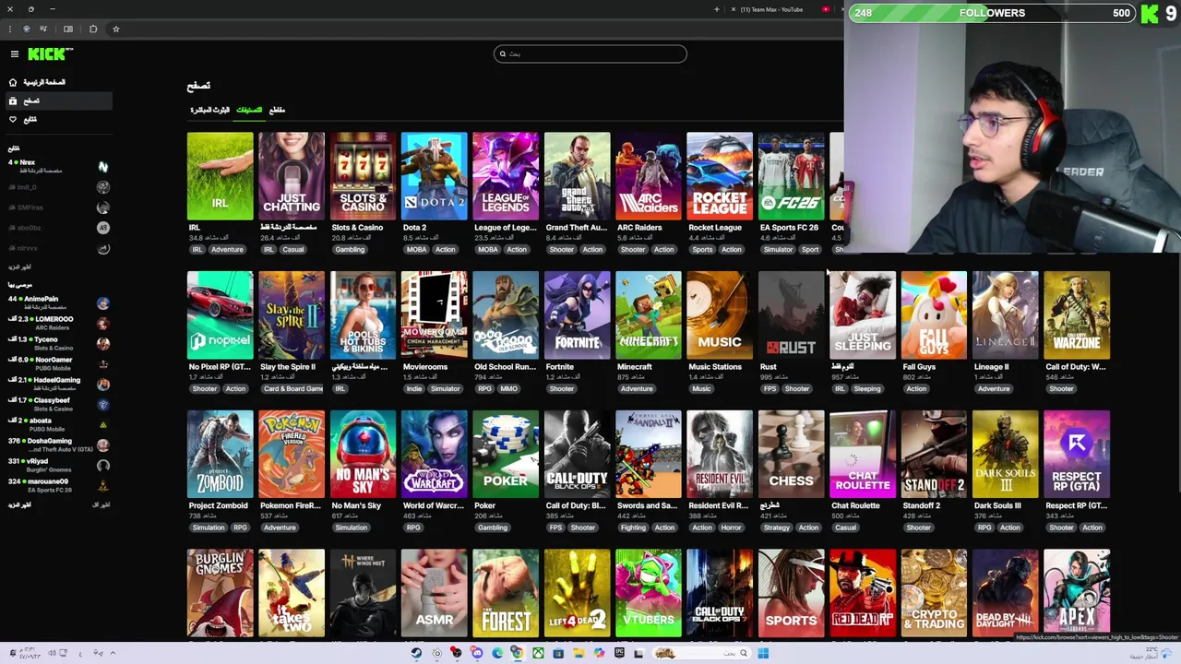Click the Kick search field
Screen dimensions: 1181x664
tap(590, 54)
